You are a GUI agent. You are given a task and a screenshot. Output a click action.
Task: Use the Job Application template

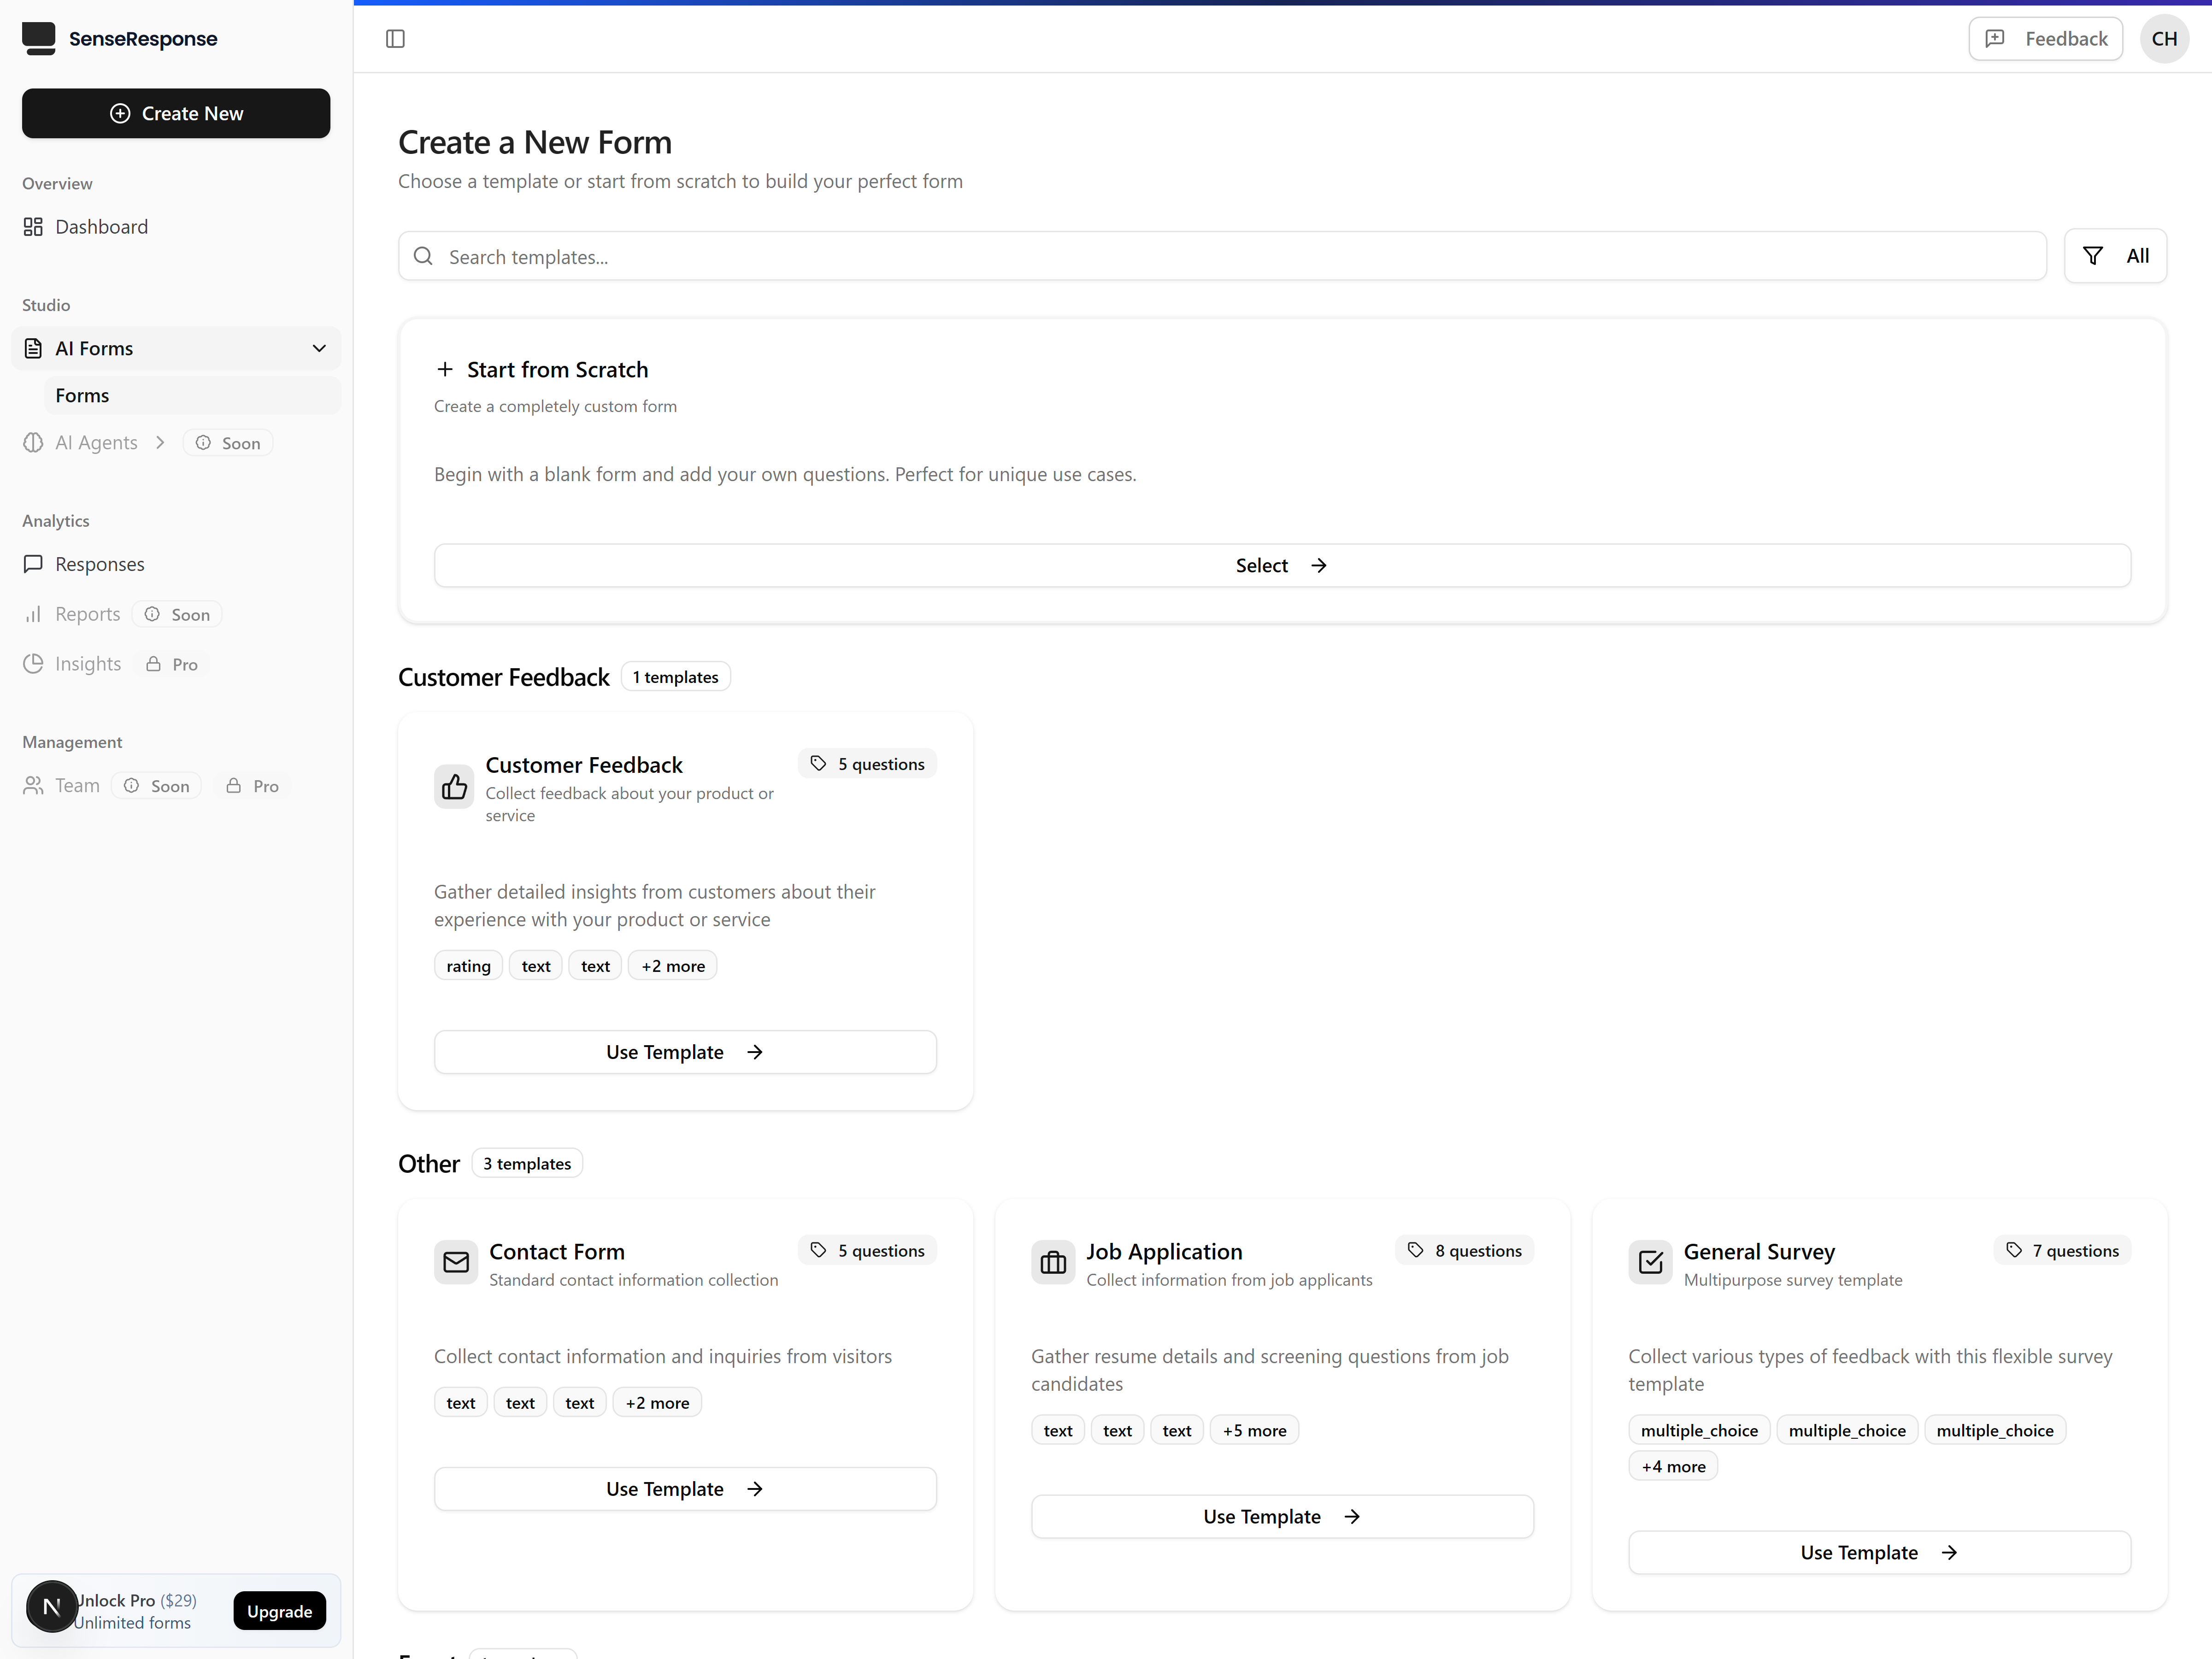tap(1281, 1517)
